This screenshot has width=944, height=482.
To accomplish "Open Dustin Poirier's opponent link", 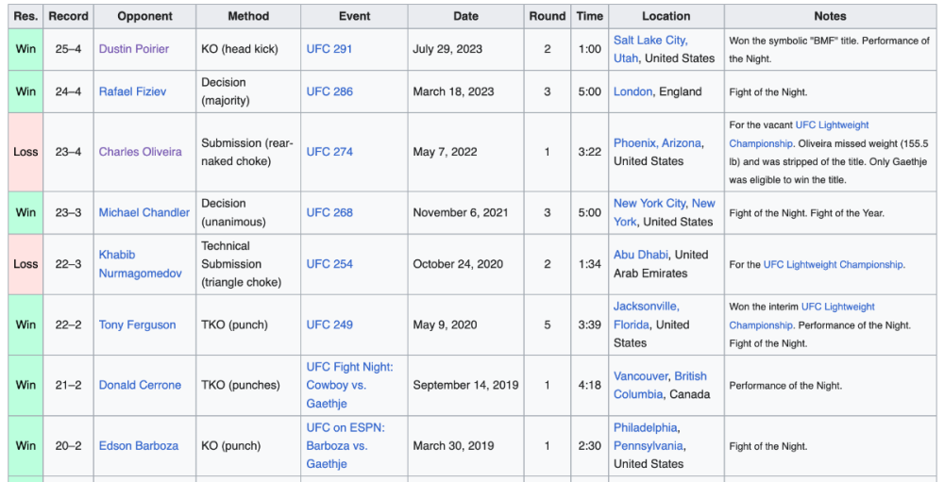I will click(134, 49).
